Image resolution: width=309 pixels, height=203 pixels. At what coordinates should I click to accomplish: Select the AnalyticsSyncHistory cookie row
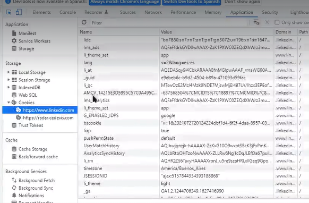point(193,153)
